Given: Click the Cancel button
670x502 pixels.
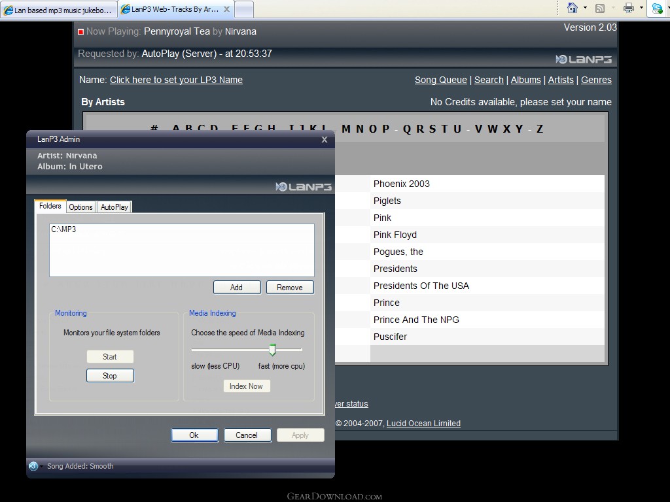Looking at the screenshot, I should pyautogui.click(x=247, y=435).
